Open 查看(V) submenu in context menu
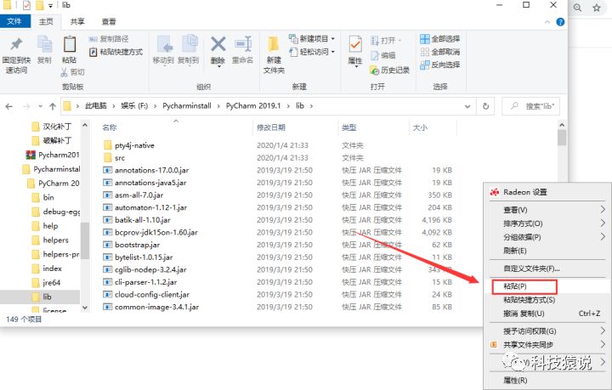This screenshot has width=612, height=390. (x=515, y=210)
